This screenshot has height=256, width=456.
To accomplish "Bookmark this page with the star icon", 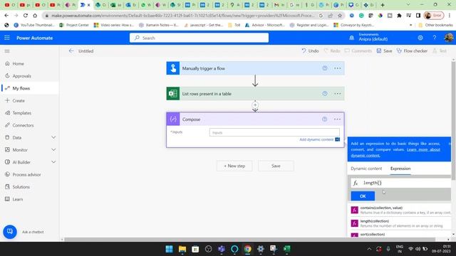I will [339, 16].
